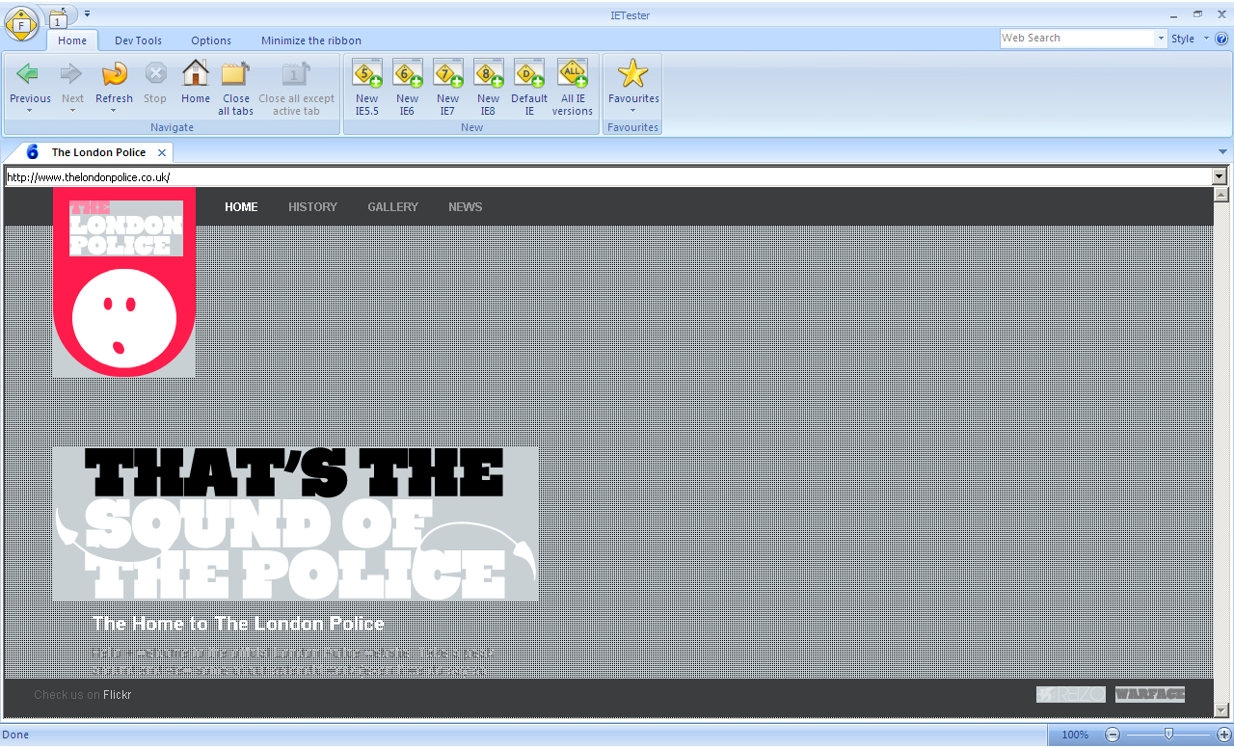Click the quick access toolbar tab icon

tap(58, 18)
